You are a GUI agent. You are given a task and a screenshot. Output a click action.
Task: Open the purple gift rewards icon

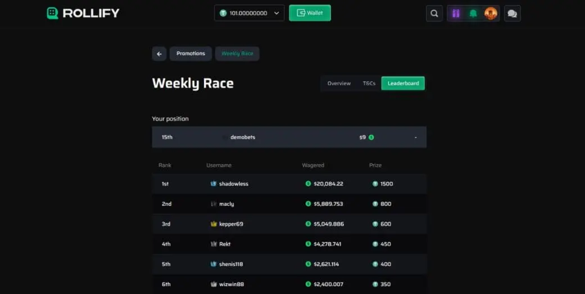(456, 13)
